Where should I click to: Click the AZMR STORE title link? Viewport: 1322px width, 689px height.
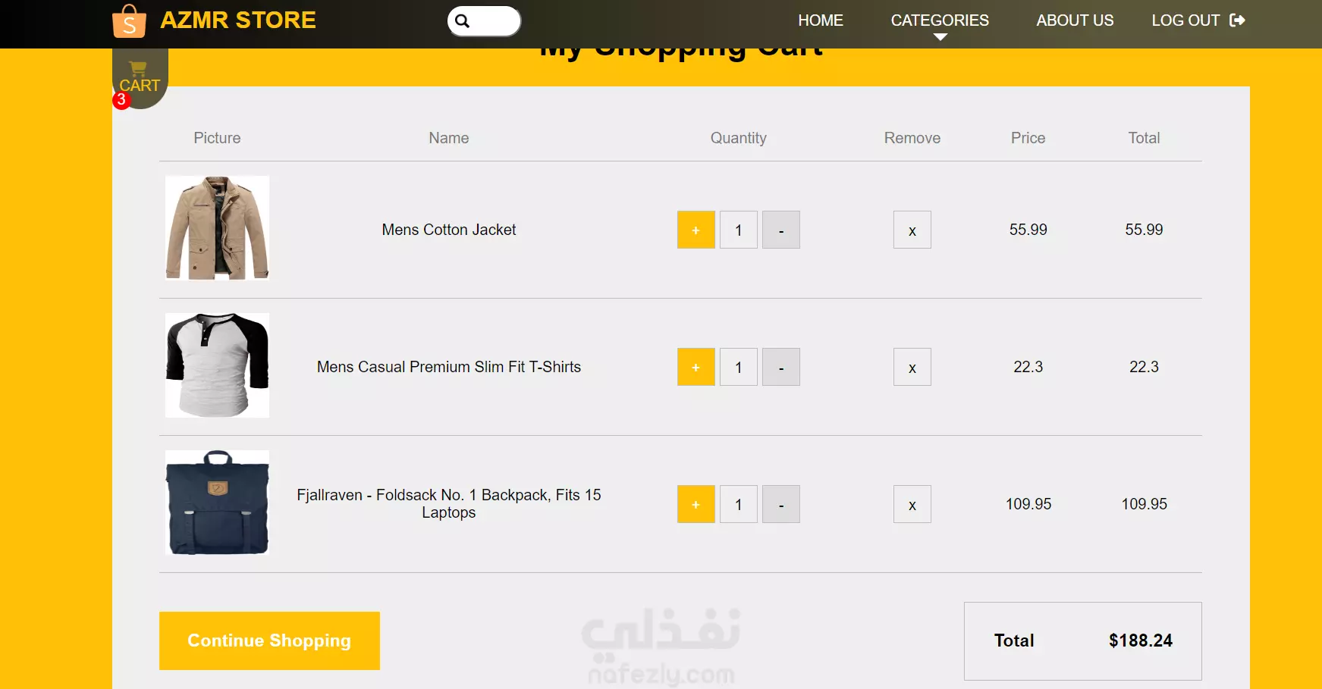coord(238,20)
